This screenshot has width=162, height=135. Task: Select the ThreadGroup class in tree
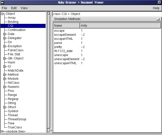[17, 119]
